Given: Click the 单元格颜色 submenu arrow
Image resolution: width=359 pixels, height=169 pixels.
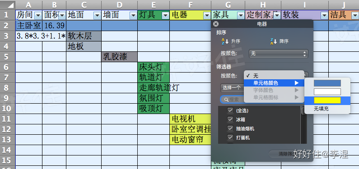Looking at the screenshot, I should [x=297, y=83].
